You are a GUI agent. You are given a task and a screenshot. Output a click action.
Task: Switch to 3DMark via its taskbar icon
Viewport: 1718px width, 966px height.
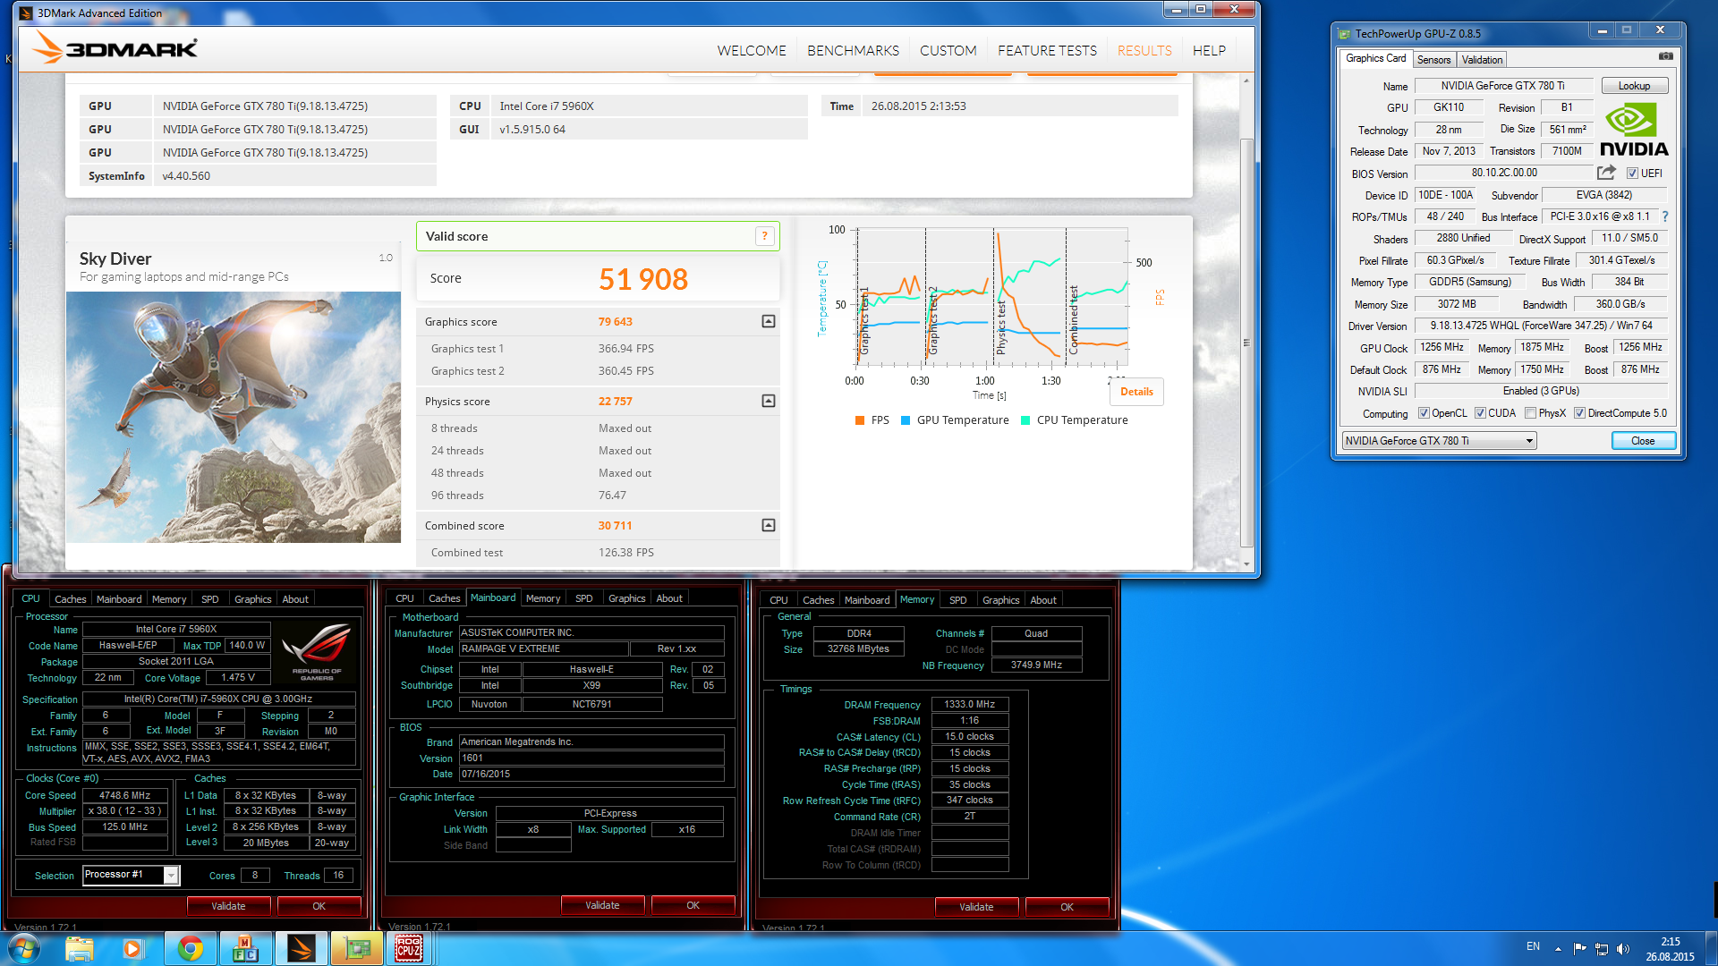tap(301, 948)
